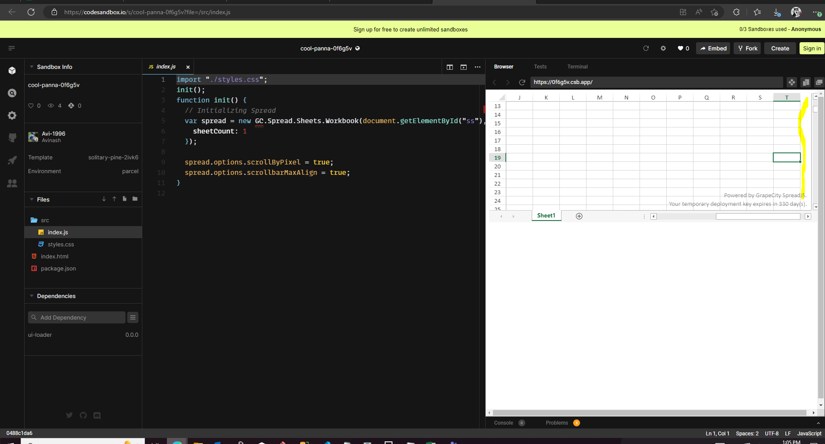Click the Fork button

coord(747,48)
